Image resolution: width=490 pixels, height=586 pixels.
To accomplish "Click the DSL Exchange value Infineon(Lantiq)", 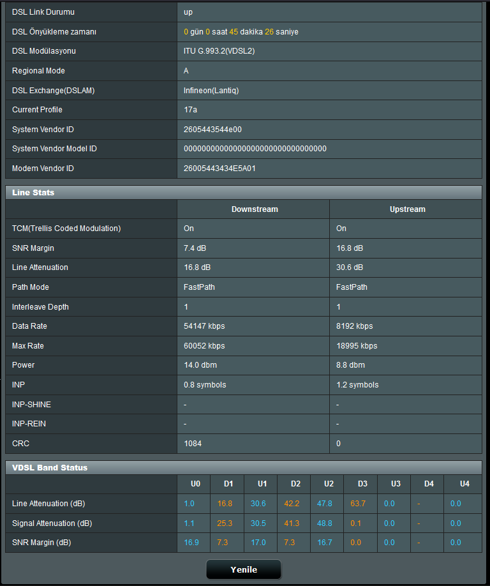I will [211, 91].
